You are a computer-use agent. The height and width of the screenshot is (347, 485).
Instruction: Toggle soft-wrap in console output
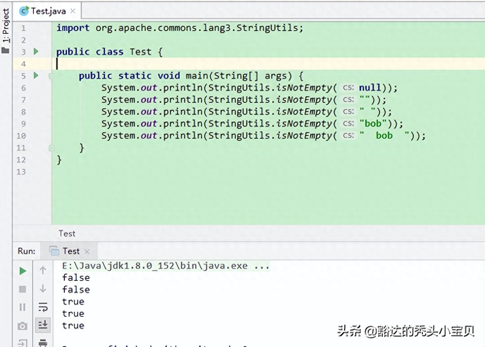tap(43, 307)
